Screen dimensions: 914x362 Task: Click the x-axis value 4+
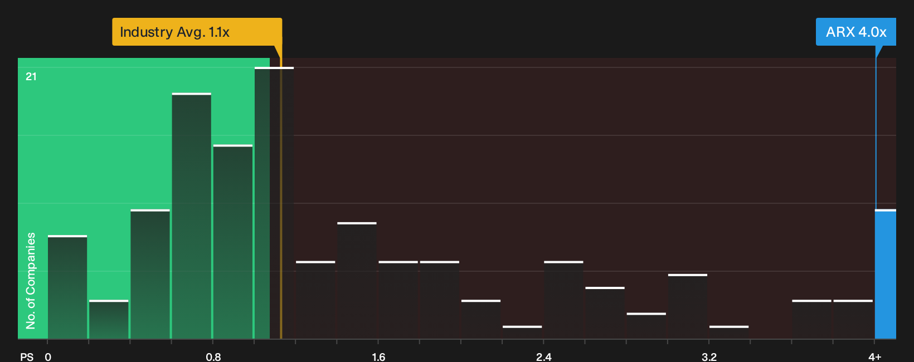click(875, 356)
